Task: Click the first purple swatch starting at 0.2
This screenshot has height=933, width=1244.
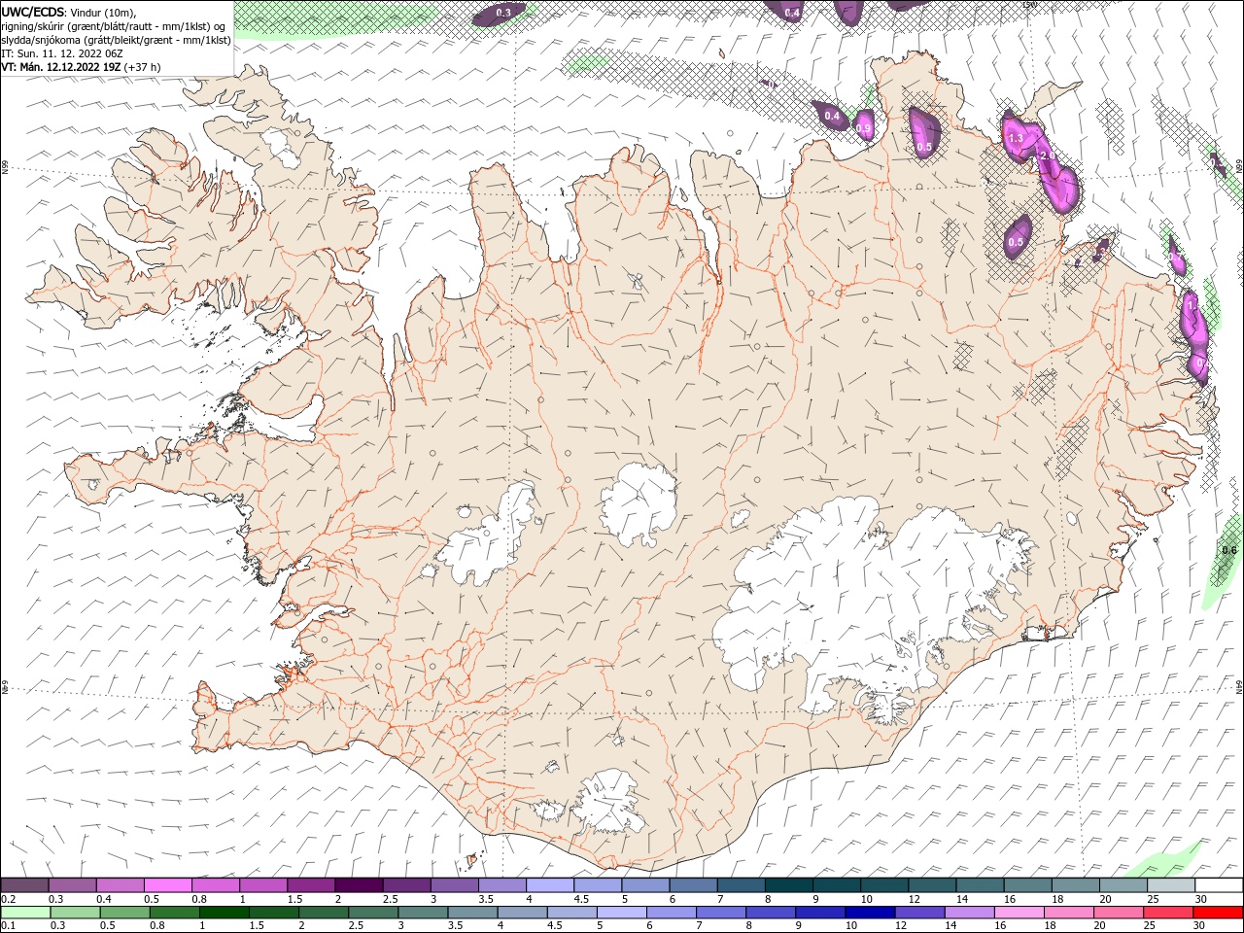Action: tap(24, 885)
